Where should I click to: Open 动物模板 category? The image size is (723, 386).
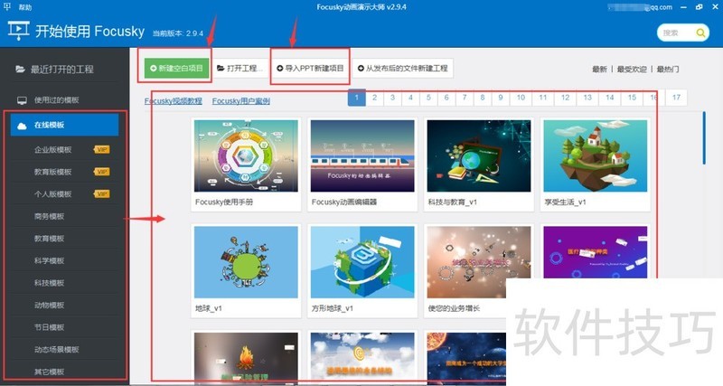(x=50, y=305)
